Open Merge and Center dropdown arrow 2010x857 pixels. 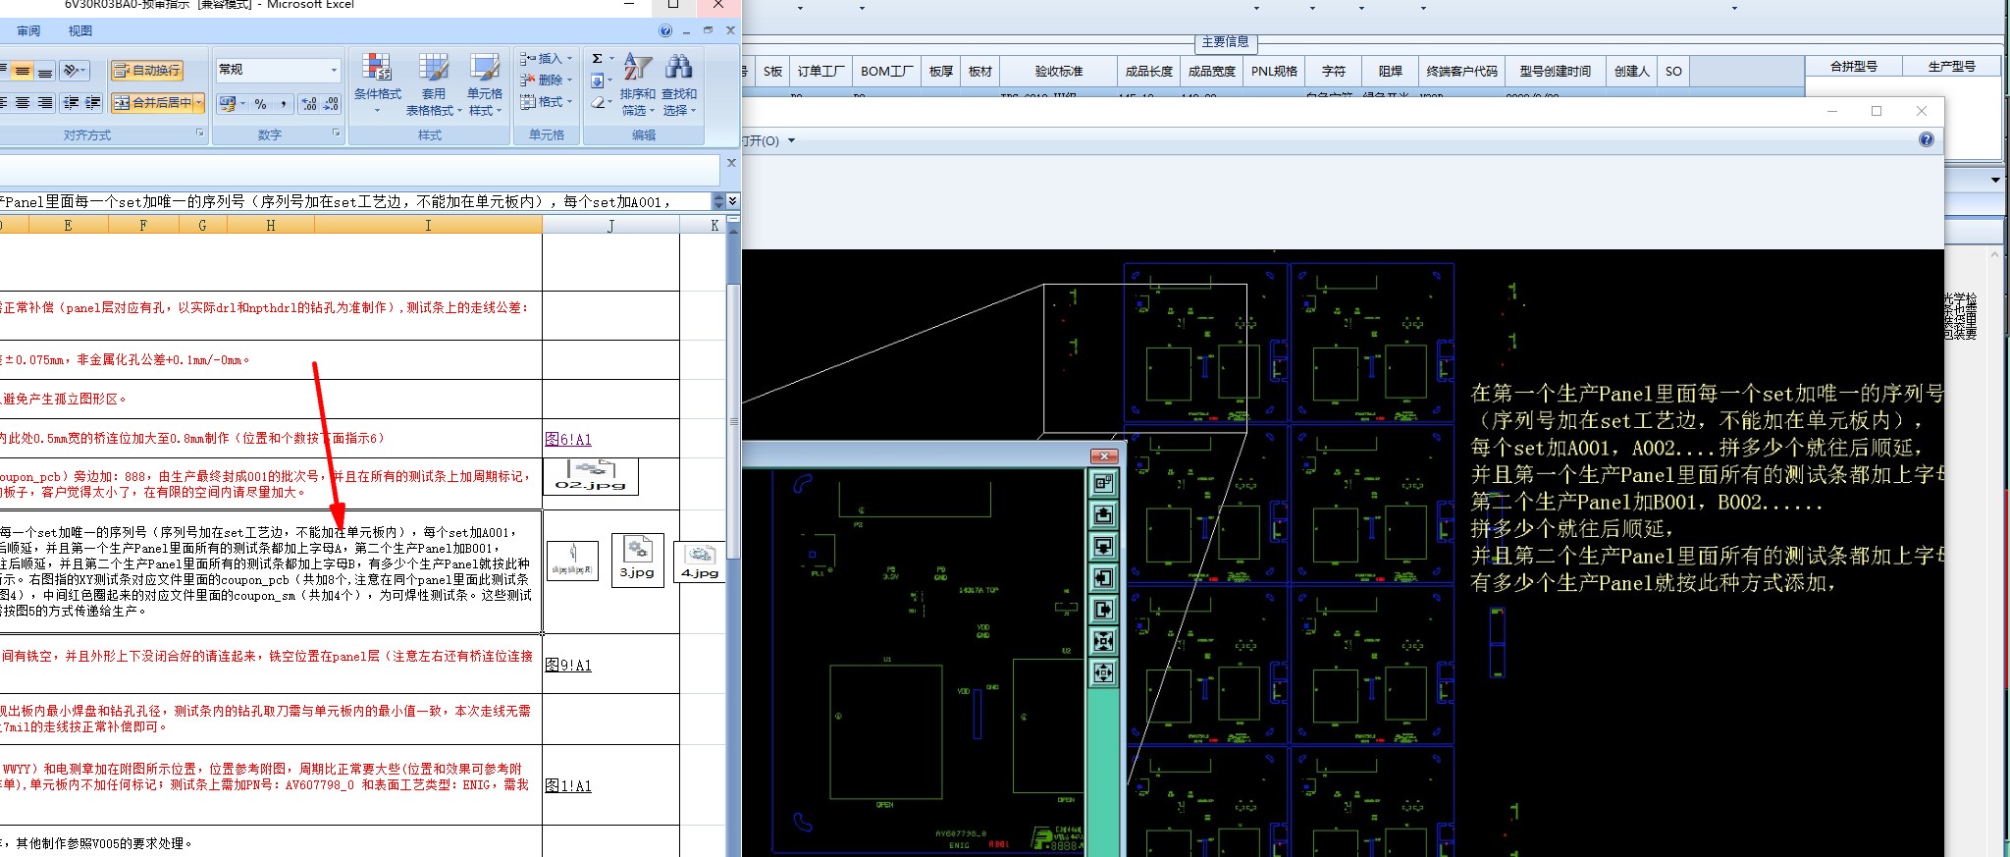point(199,102)
